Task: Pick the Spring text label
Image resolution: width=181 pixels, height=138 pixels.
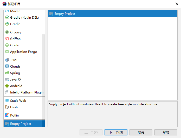Action: pos(15,73)
